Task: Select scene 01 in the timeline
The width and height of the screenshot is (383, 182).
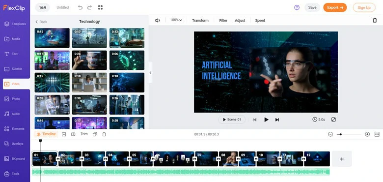Action: [45, 159]
